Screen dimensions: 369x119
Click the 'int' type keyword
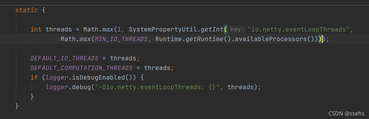(x=36, y=29)
